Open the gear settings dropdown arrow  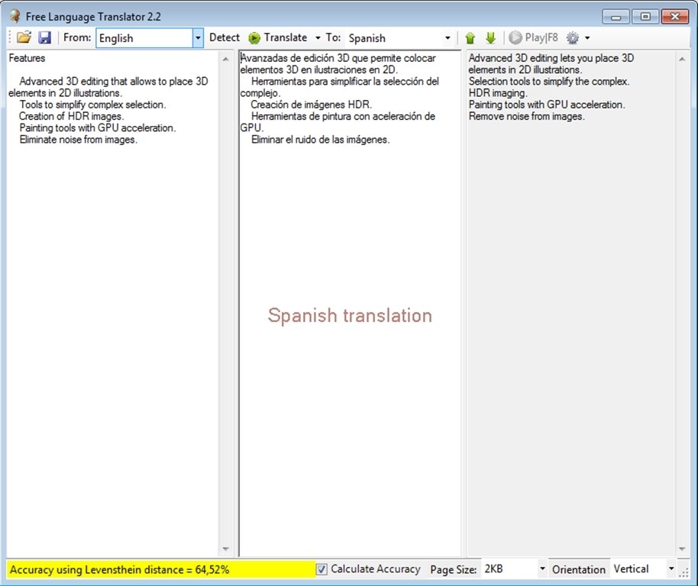click(x=587, y=38)
